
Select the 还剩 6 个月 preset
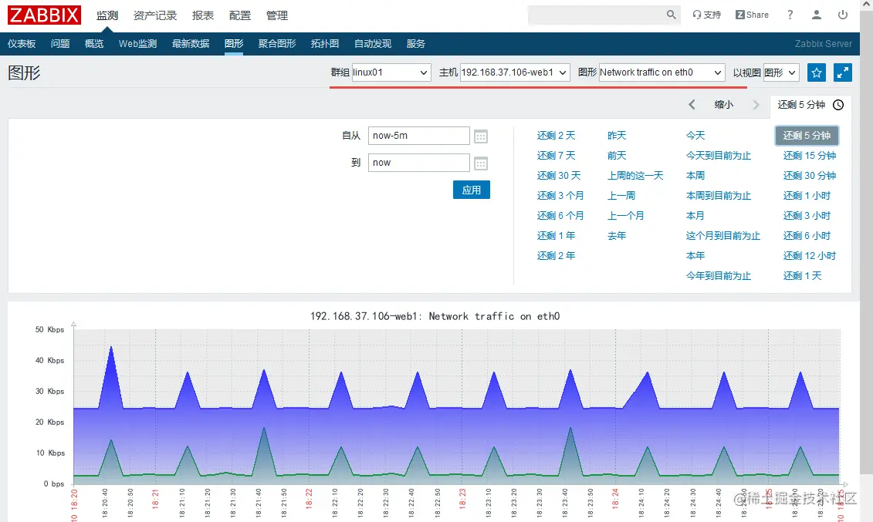pos(560,216)
